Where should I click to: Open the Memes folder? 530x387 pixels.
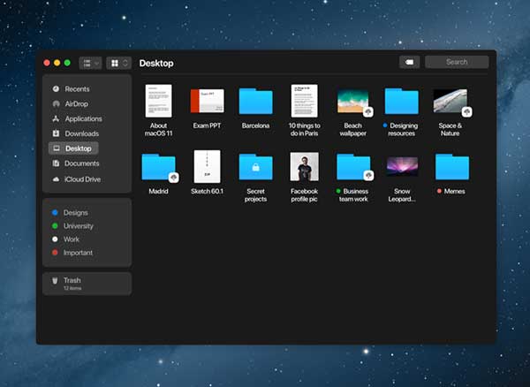[452, 167]
